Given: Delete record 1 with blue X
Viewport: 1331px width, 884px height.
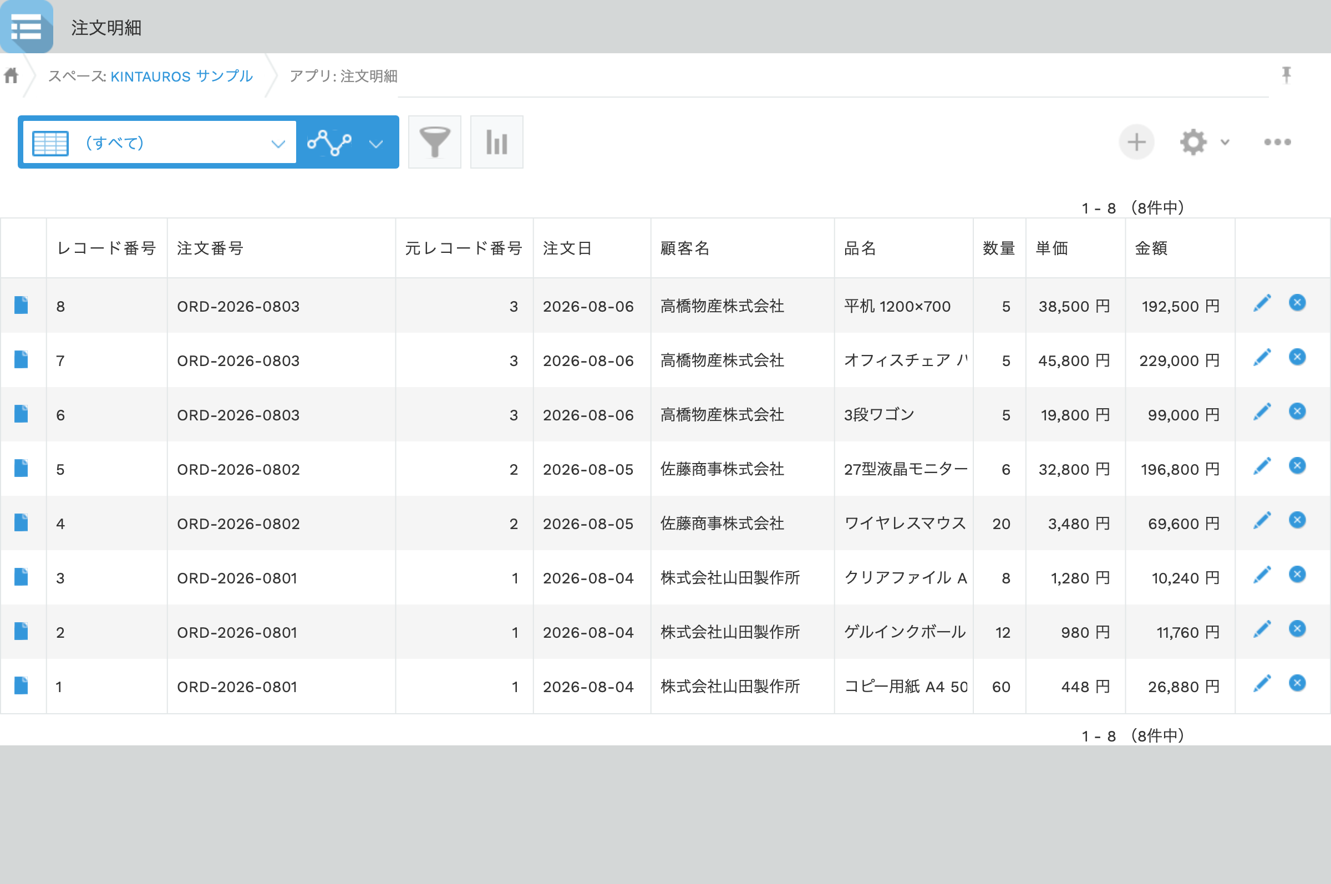Looking at the screenshot, I should [1297, 683].
